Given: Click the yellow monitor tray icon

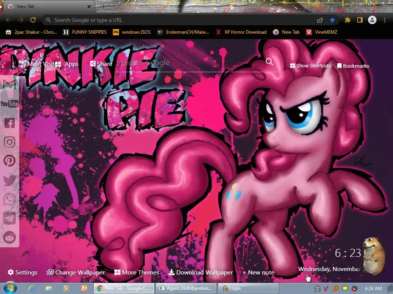Looking at the screenshot, I should pyautogui.click(x=345, y=288).
